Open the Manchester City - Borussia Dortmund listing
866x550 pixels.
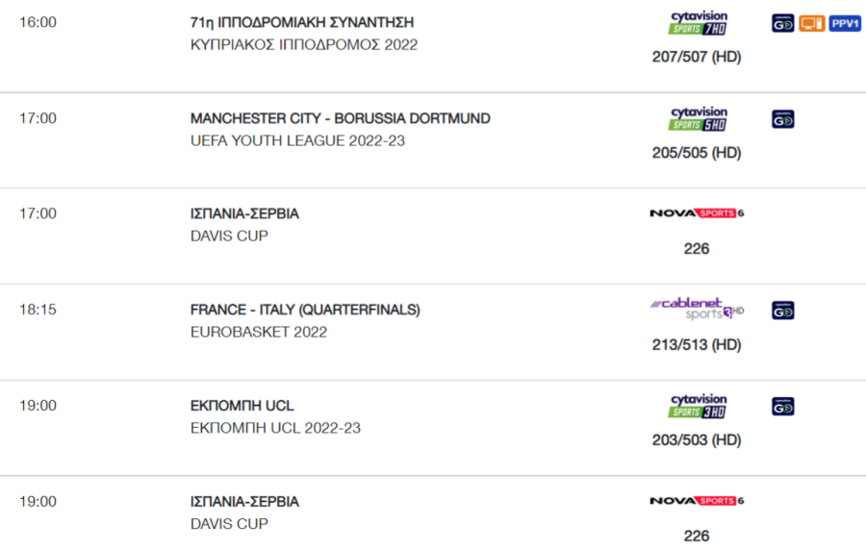coord(341,118)
